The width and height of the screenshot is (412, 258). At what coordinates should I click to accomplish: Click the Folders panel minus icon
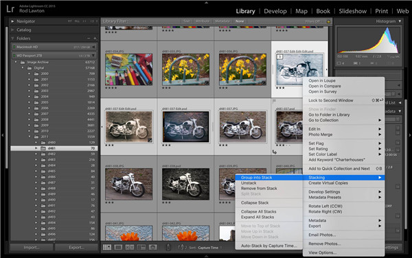coord(89,39)
